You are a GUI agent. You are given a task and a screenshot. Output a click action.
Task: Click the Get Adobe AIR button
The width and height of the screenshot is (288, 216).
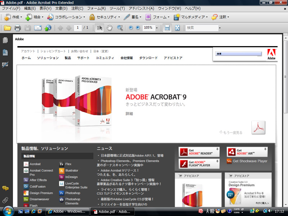pos(247,152)
